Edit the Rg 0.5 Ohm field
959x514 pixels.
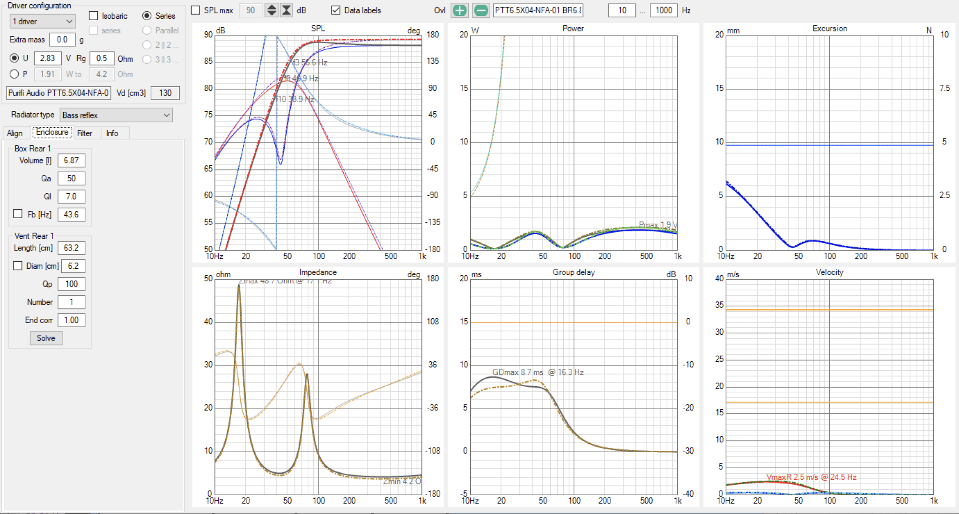102,59
